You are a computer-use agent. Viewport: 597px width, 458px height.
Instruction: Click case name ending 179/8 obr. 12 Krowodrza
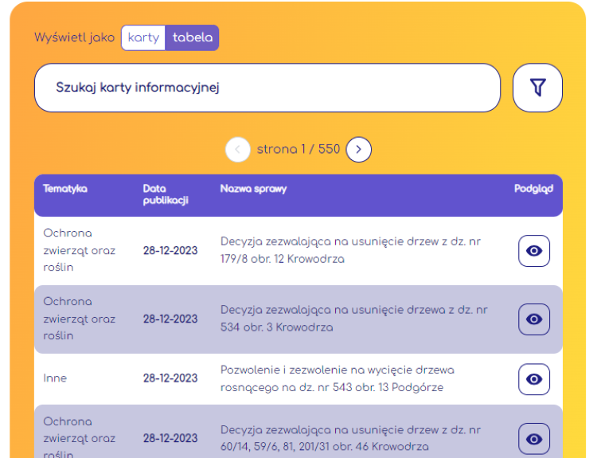coord(350,250)
